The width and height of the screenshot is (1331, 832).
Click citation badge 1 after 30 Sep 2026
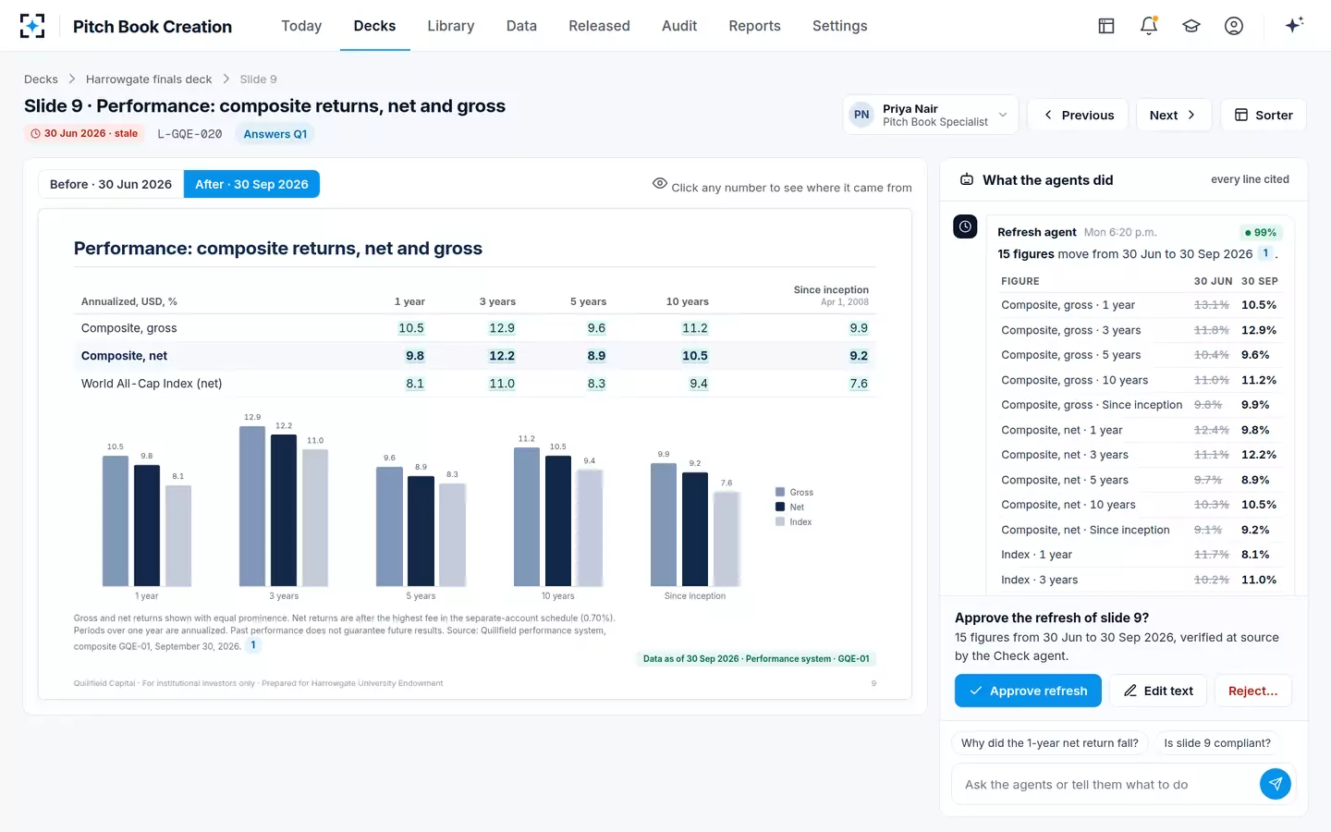[x=1265, y=253]
